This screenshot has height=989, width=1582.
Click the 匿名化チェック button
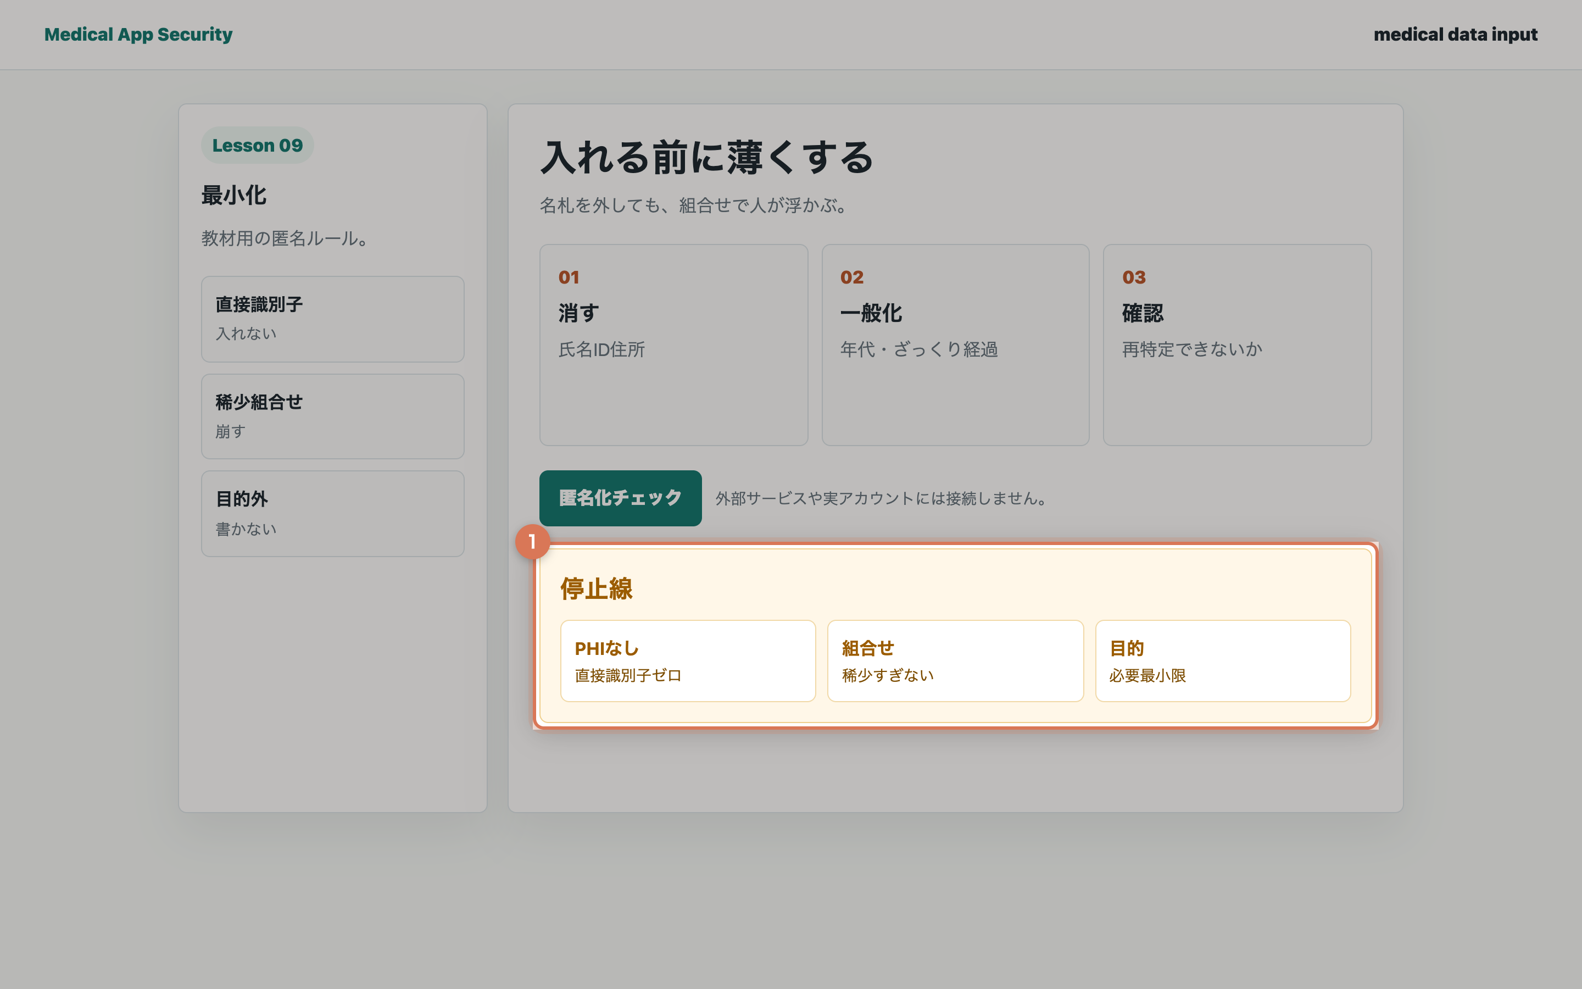click(620, 498)
